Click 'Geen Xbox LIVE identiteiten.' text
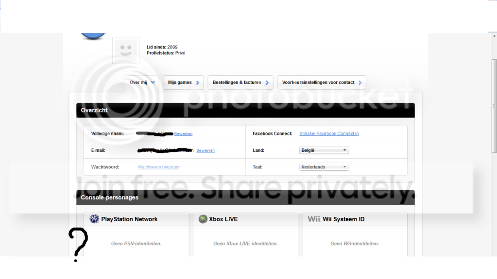The height and width of the screenshot is (279, 497). (245, 244)
